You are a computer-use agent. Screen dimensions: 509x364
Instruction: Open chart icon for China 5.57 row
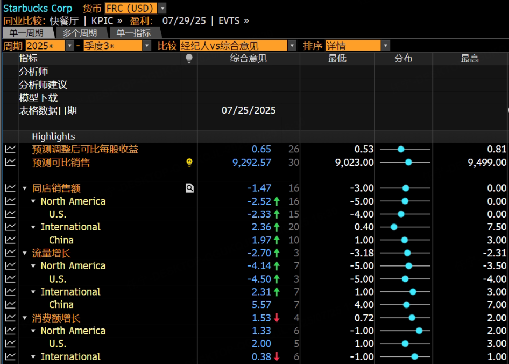[x=10, y=305]
